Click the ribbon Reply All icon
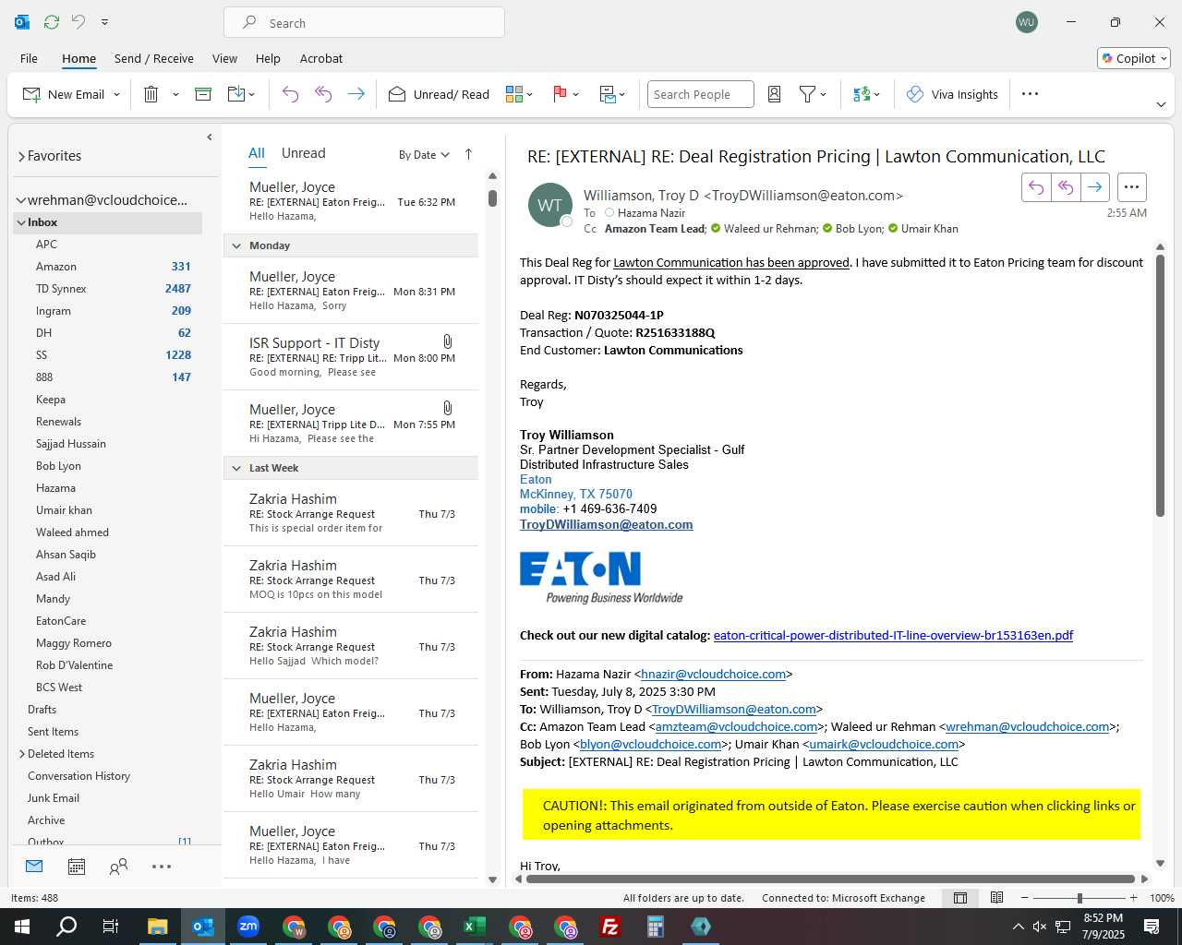Image resolution: width=1182 pixels, height=945 pixels. click(x=323, y=94)
